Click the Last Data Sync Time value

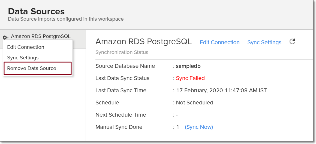221,90
